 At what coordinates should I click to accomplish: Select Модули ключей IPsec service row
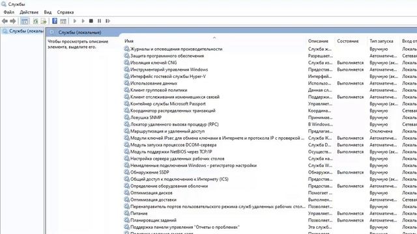[x=217, y=138]
